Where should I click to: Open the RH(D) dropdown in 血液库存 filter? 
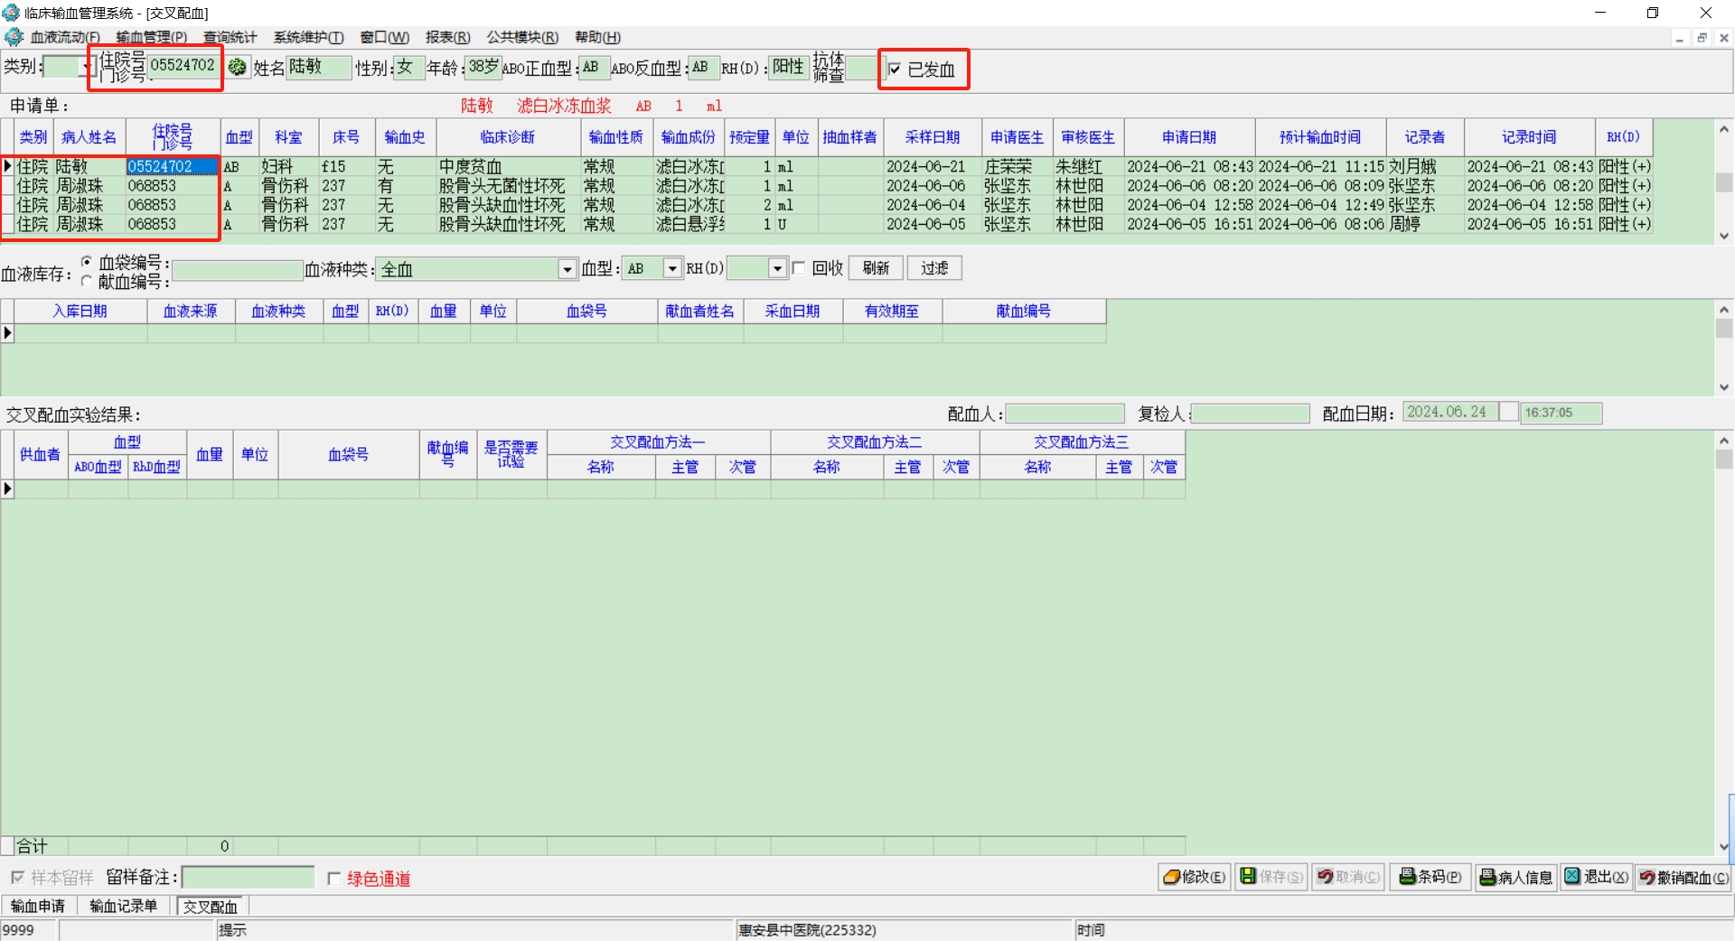click(x=777, y=268)
